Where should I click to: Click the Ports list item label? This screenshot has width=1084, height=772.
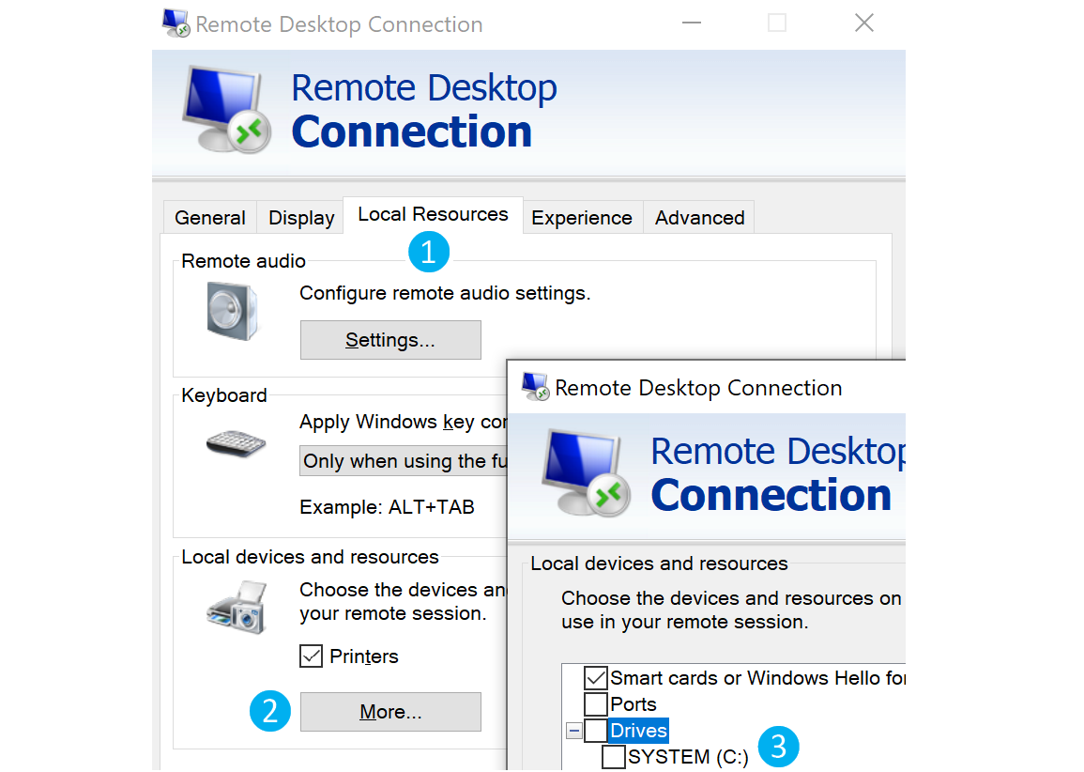[634, 704]
